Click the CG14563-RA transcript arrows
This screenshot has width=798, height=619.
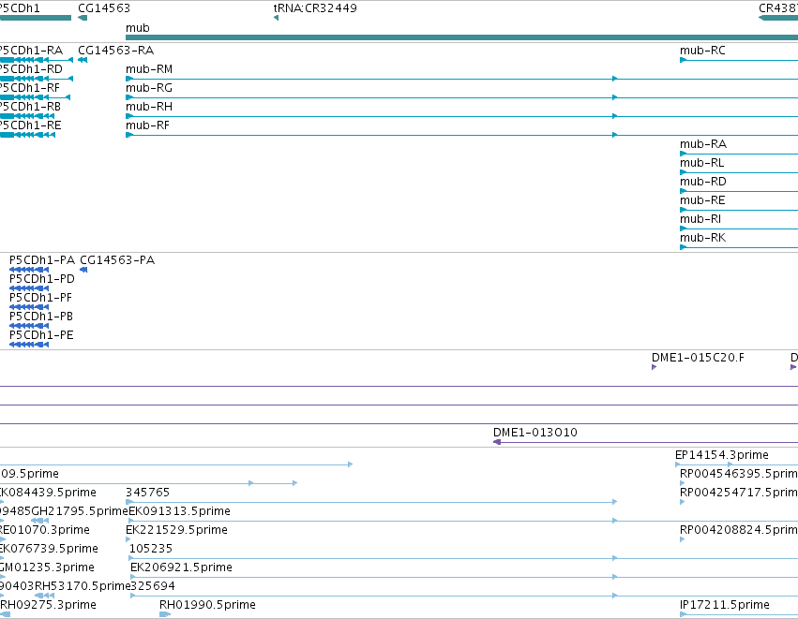click(83, 60)
